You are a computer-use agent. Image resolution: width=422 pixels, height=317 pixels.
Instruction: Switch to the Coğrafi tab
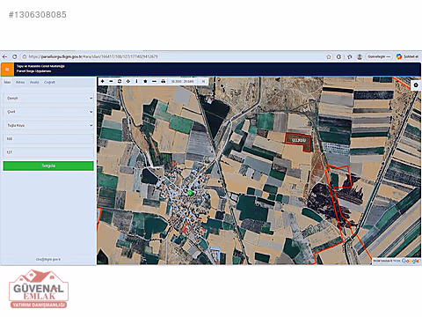(49, 82)
